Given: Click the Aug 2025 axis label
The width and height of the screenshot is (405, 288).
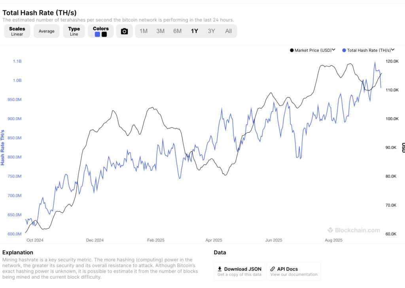Looking at the screenshot, I should pos(333,240).
